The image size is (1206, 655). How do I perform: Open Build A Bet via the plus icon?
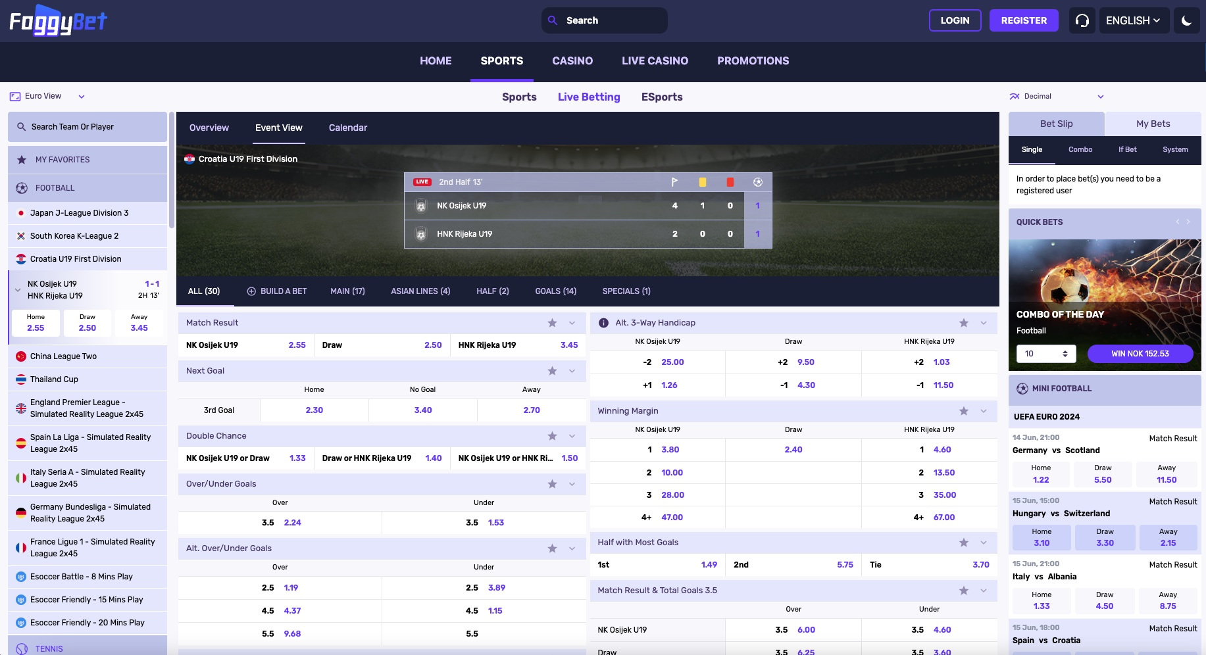click(251, 291)
